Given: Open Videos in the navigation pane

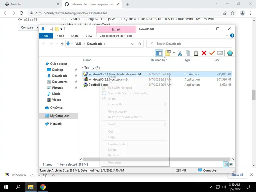Looking at the screenshot, I should click(56, 100).
